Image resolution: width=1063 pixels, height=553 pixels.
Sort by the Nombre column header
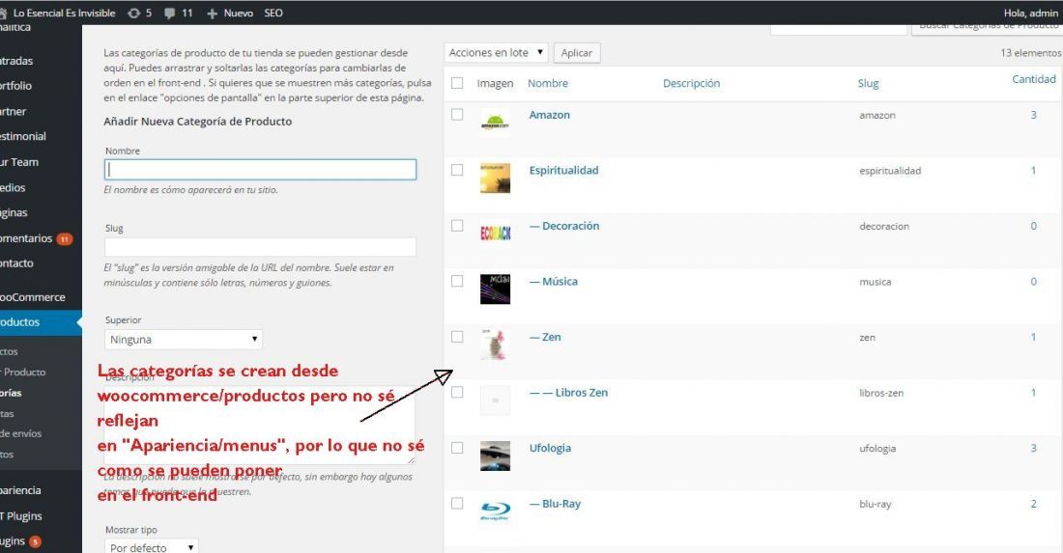click(x=548, y=83)
